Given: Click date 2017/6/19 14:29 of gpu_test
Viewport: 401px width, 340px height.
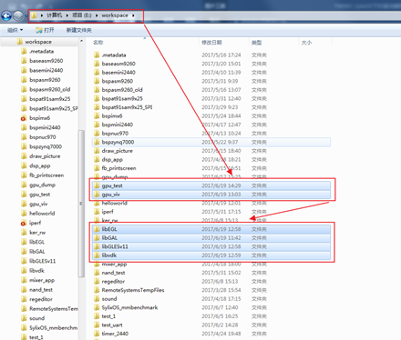Looking at the screenshot, I should [x=221, y=185].
